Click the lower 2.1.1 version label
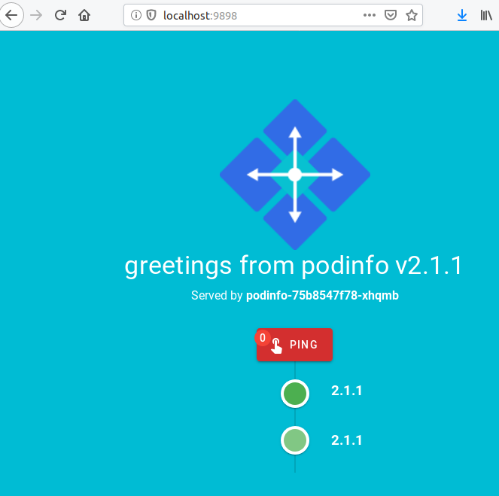This screenshot has width=499, height=496. tap(347, 440)
